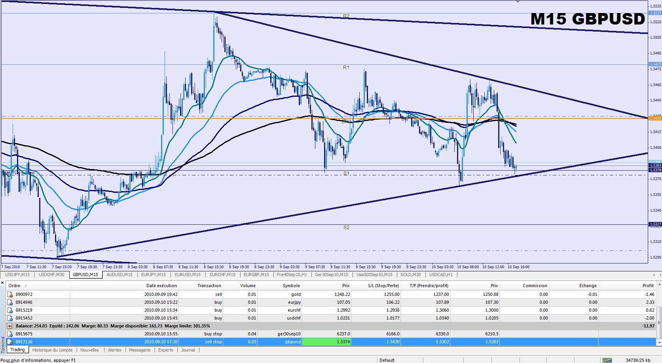
Task: Click the buy order icon for 8914946
Action: (x=10, y=302)
